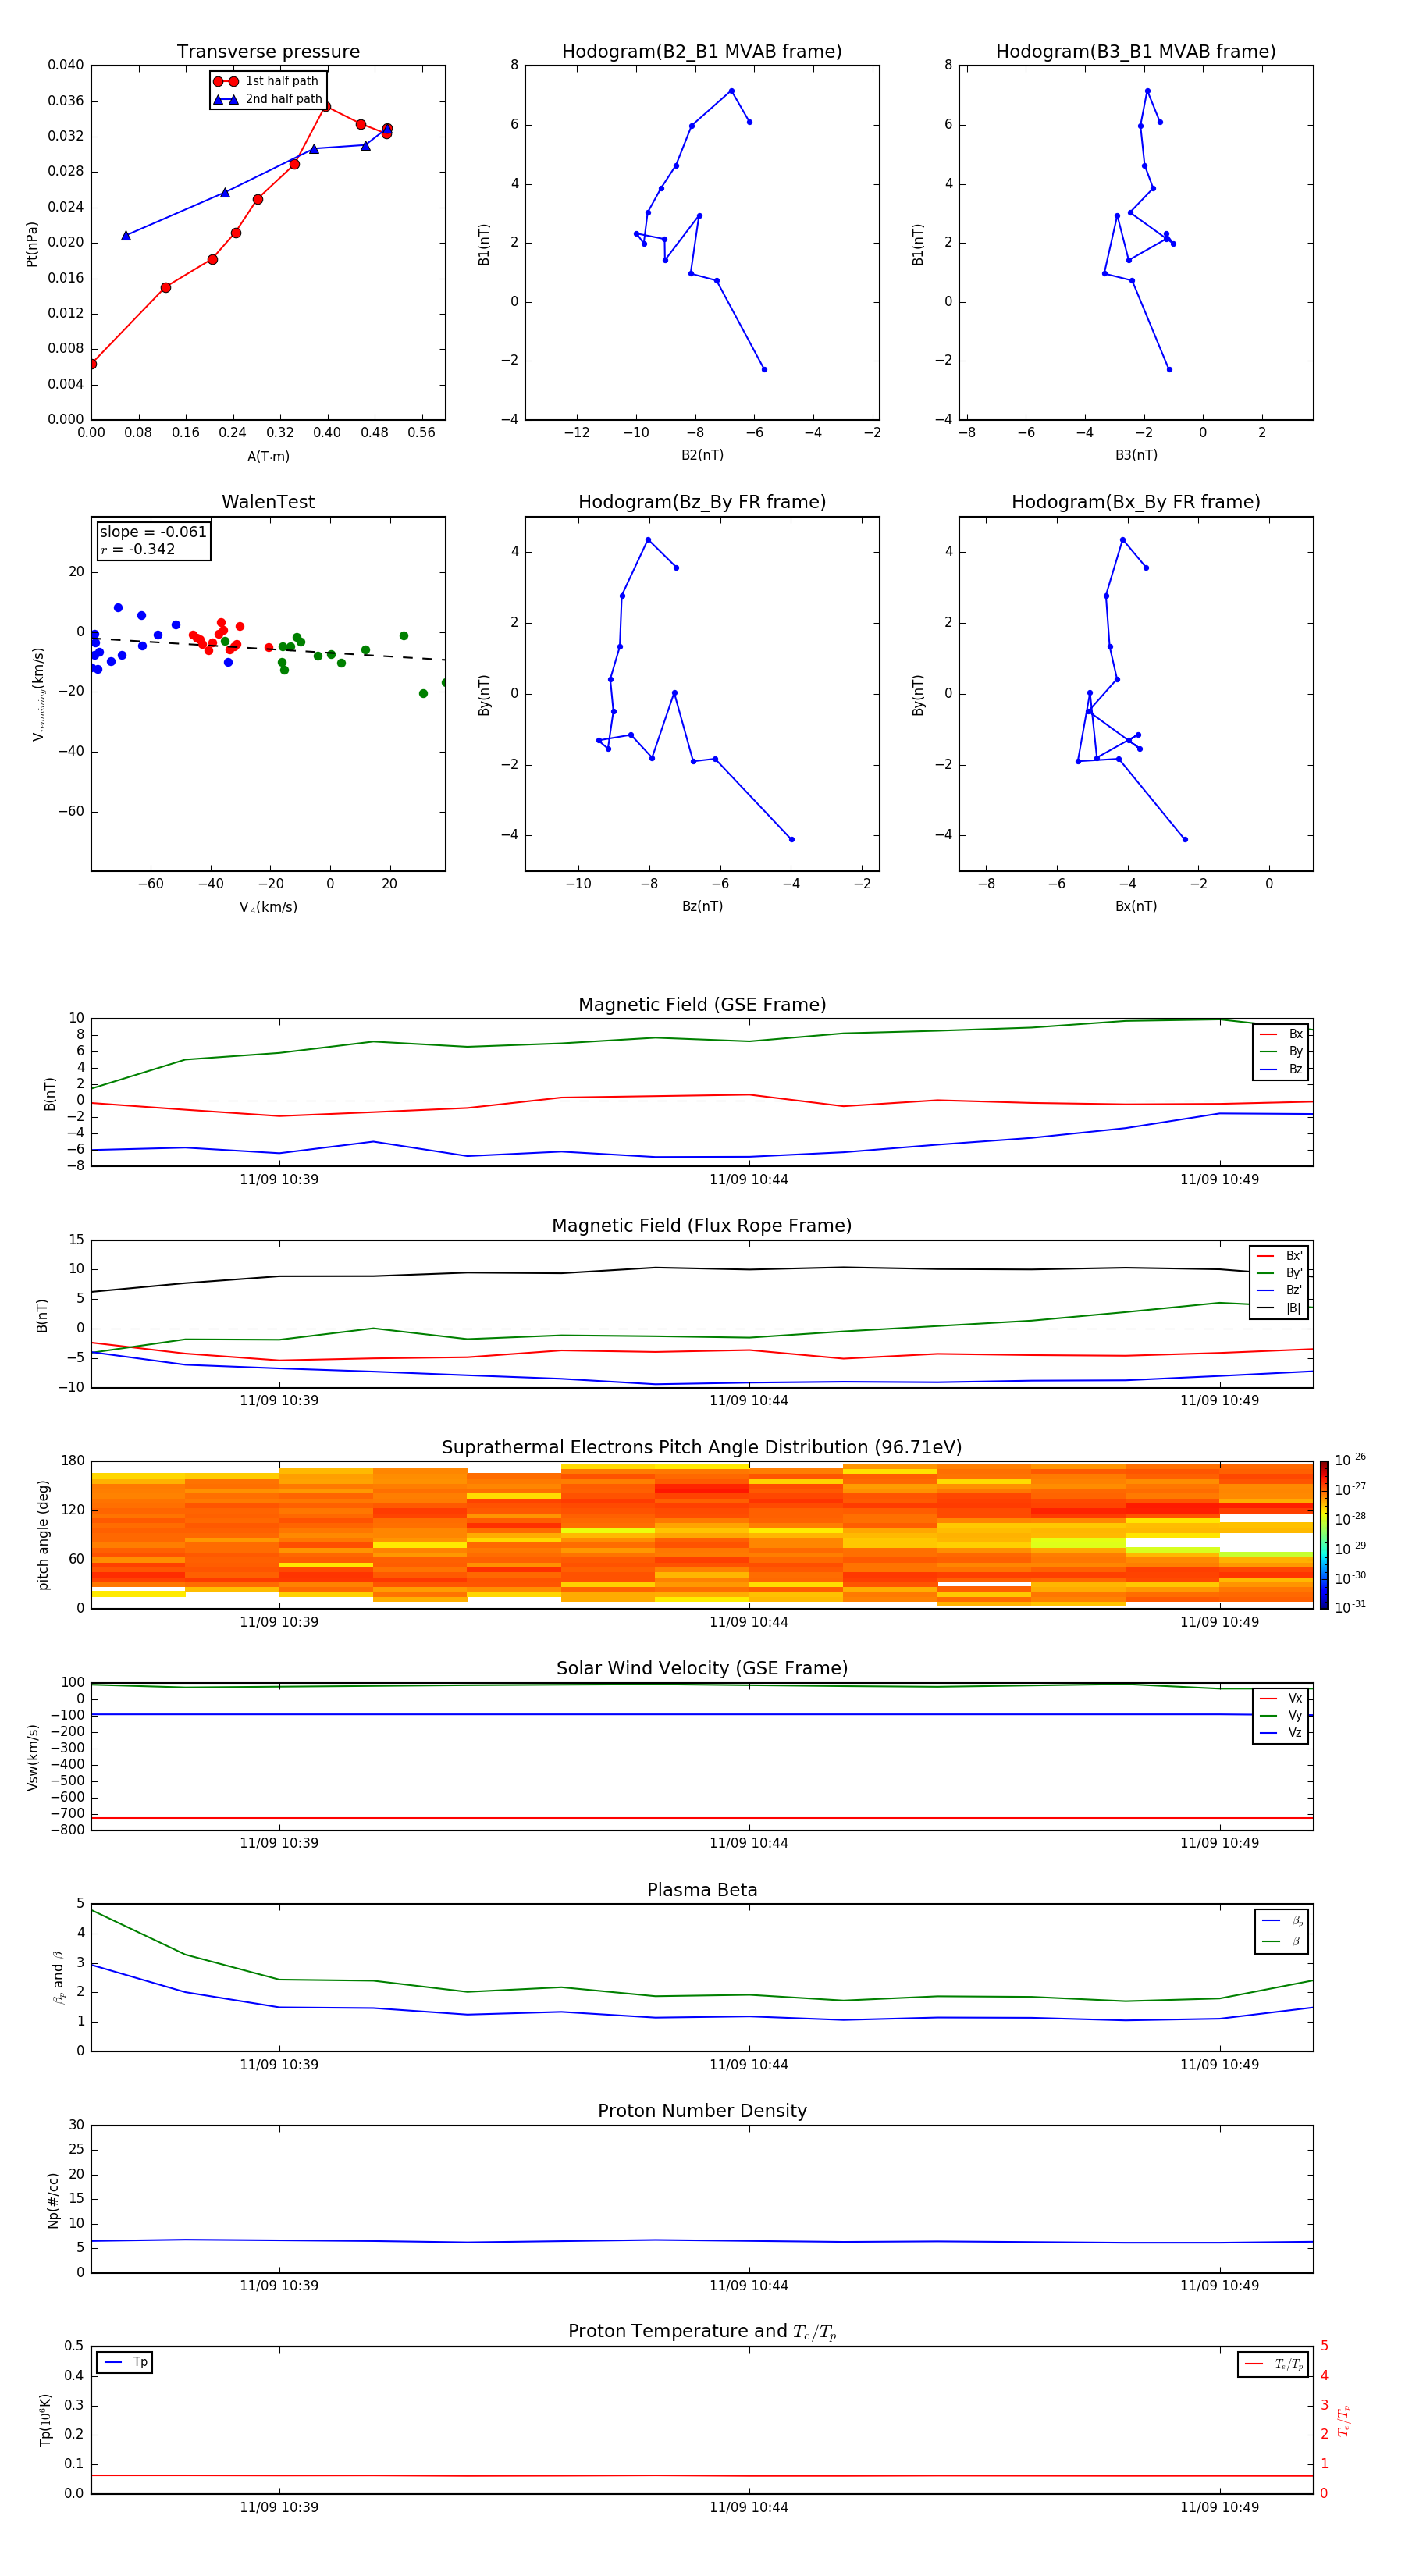Select the β entry in Plasma Beta legend
Screen dimensions: 1405x2576
[1282, 1941]
